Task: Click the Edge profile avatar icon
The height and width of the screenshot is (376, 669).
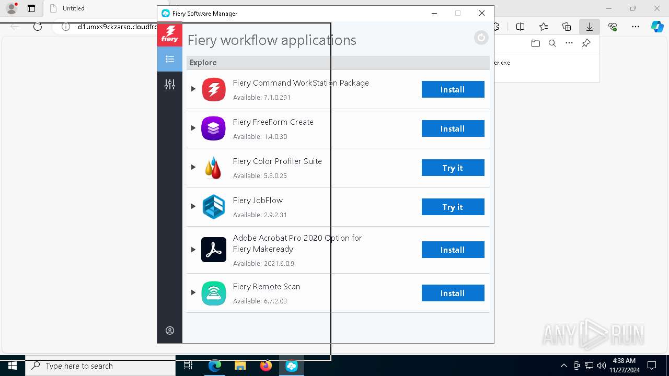Action: point(11,8)
